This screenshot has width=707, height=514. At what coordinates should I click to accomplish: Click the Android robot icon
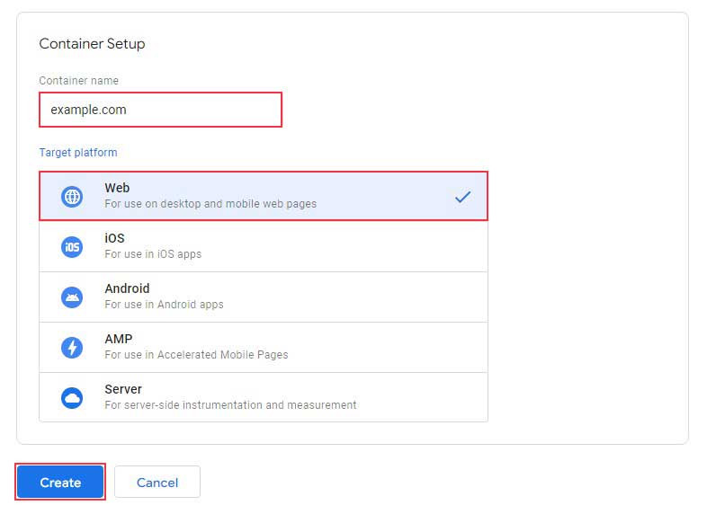[72, 297]
